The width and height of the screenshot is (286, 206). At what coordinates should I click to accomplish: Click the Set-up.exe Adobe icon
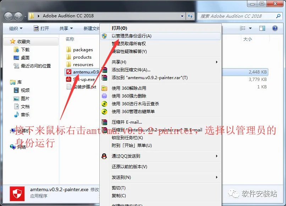click(68, 79)
